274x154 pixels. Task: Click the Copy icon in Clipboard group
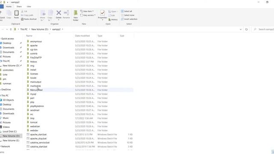[x=9, y=13]
